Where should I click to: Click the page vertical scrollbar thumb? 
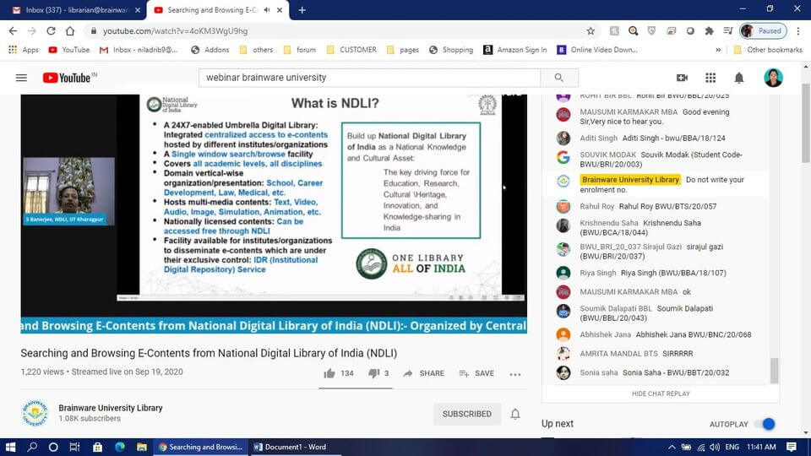pos(806,122)
